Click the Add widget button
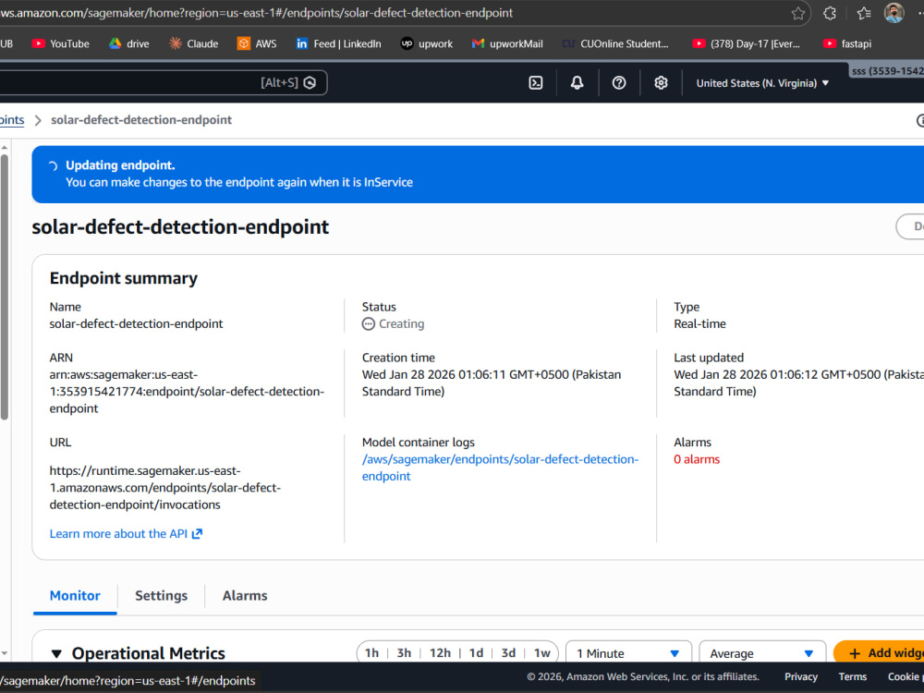Viewport: 924px width, 693px height. point(880,653)
